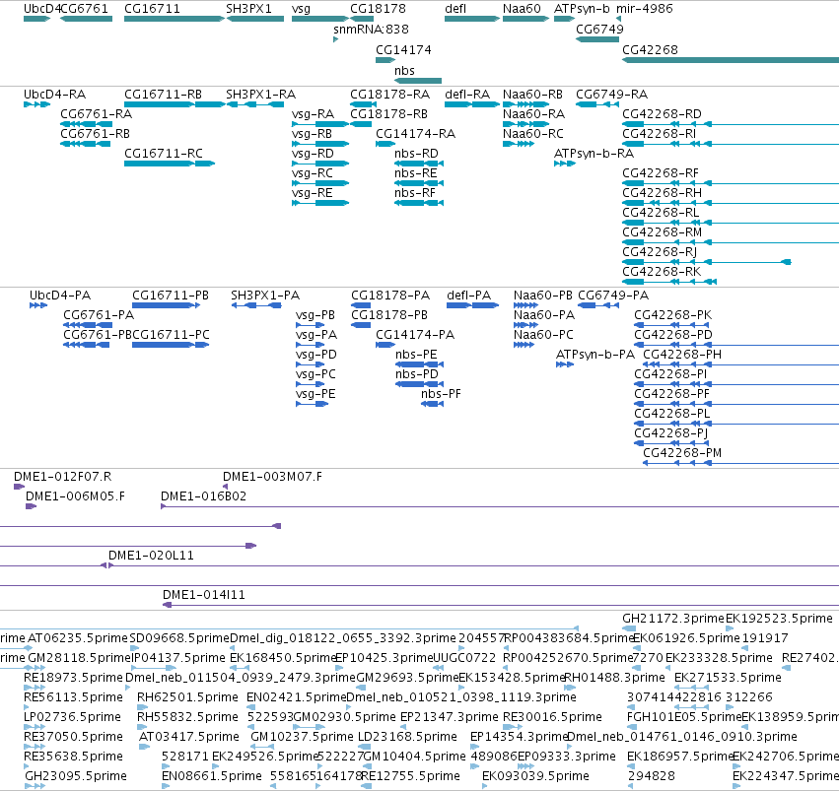
Task: Select the mir-4986 arrow glyph
Action: point(618,19)
